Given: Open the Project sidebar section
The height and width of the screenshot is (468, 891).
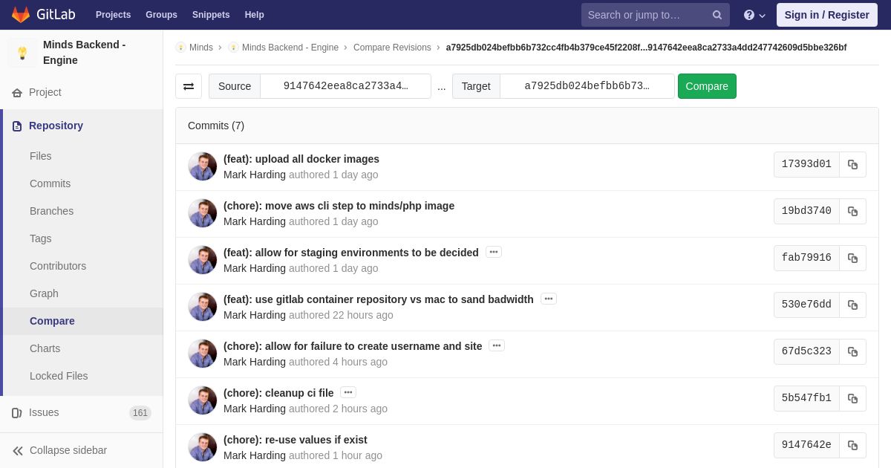Looking at the screenshot, I should pos(82,93).
